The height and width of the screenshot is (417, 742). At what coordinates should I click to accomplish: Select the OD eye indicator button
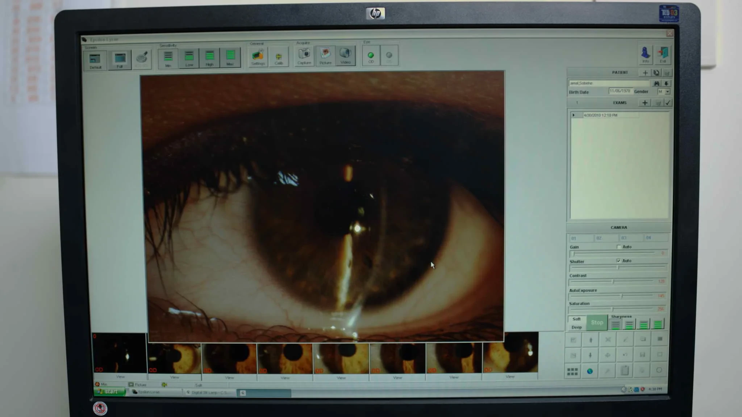pos(371,56)
